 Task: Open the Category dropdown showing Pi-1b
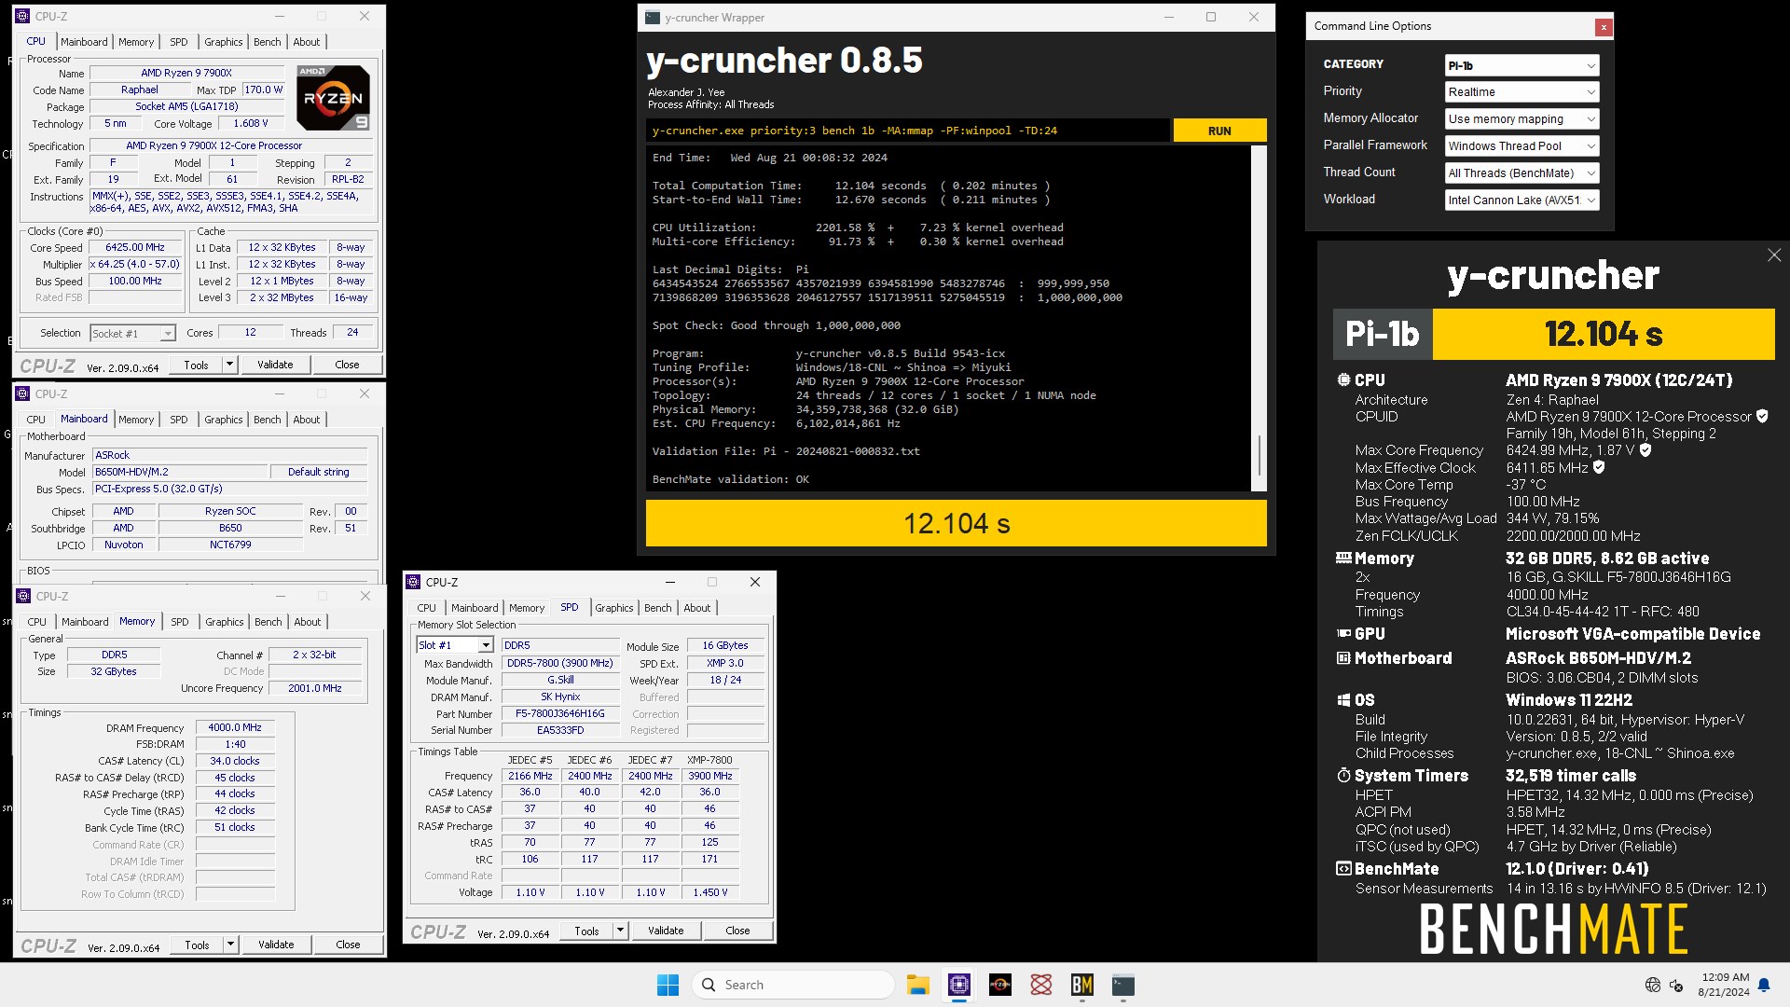[1521, 65]
